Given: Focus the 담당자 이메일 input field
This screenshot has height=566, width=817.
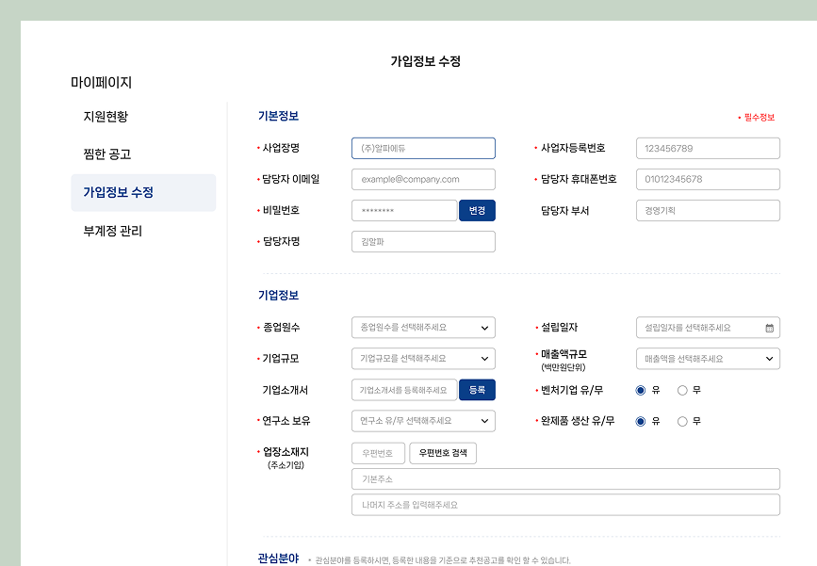Looking at the screenshot, I should (x=423, y=180).
